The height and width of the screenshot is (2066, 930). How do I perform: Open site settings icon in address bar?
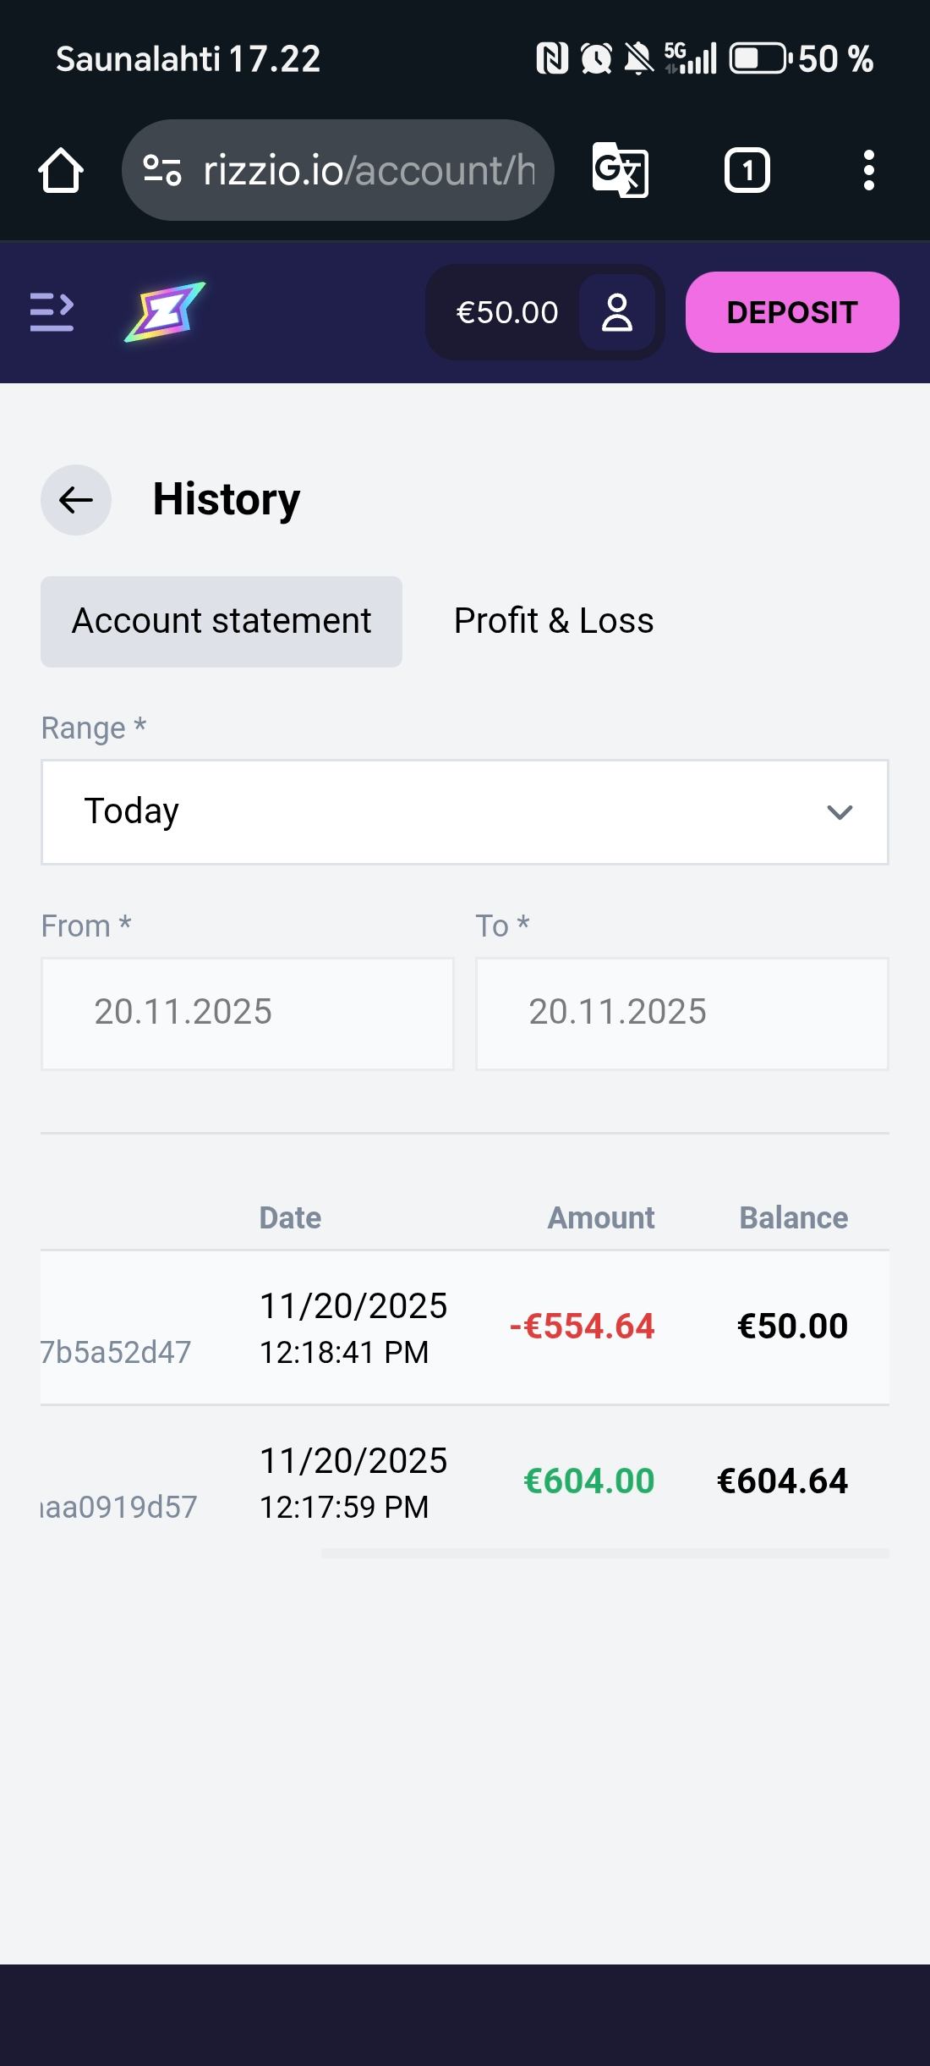click(161, 170)
